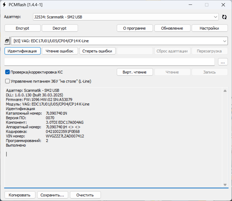Click Копировать to copy the log
The width and height of the screenshot is (232, 201).
[x=20, y=195]
